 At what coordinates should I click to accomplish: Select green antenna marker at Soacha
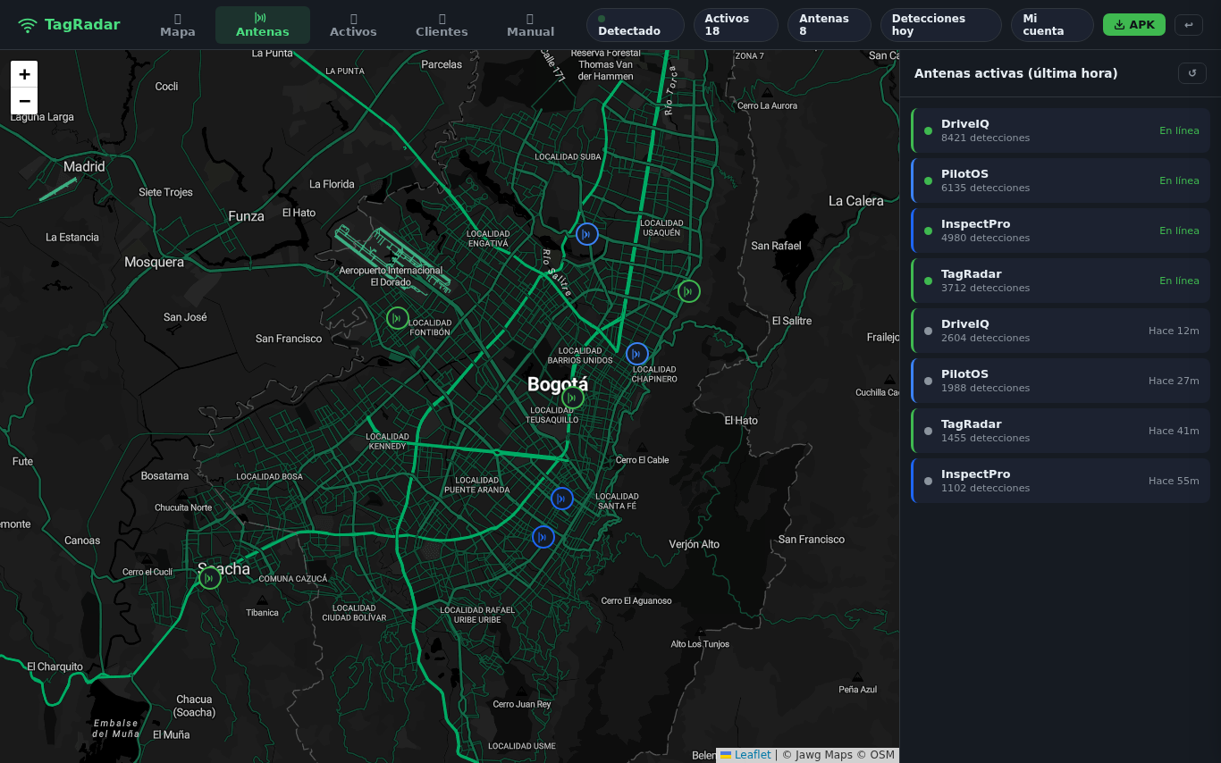click(209, 578)
